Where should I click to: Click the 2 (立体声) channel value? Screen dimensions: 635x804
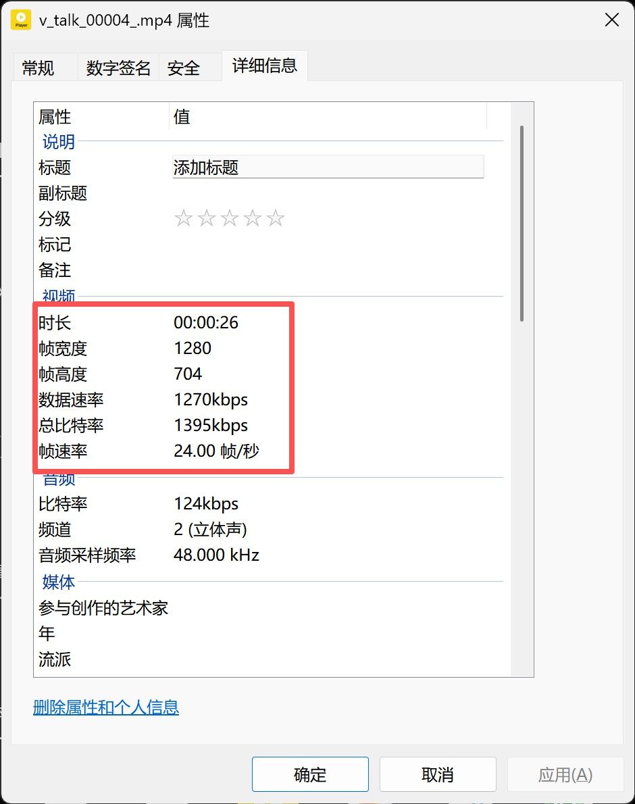point(210,529)
